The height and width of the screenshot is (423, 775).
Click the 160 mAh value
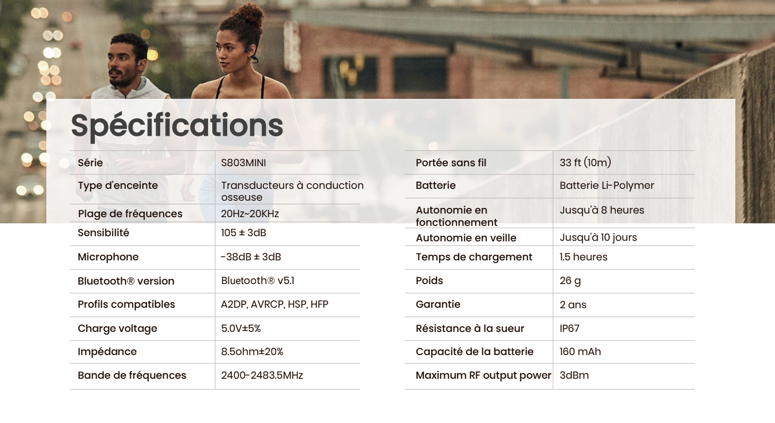coord(580,351)
